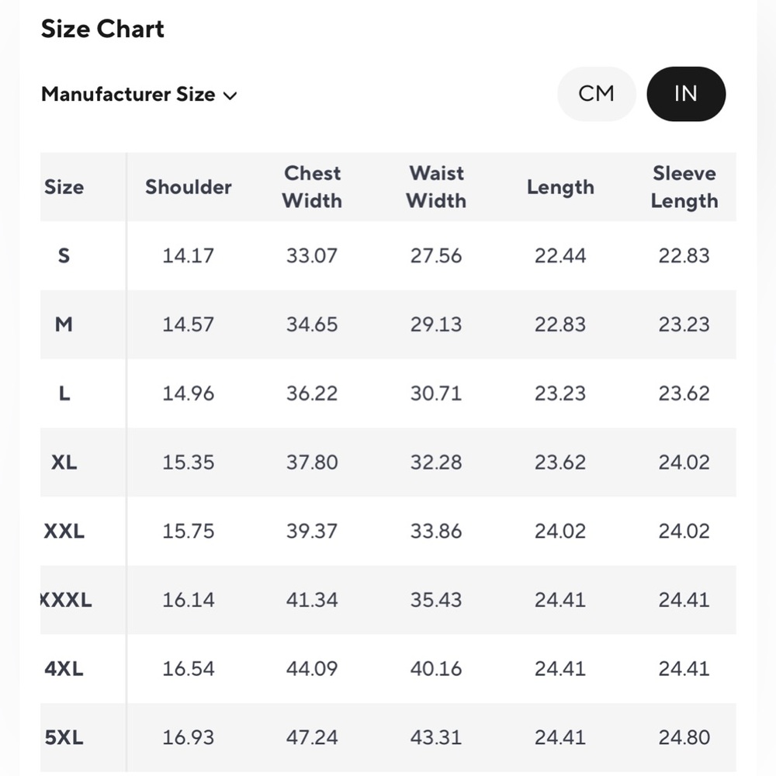Click the Shoulder column header
Image resolution: width=776 pixels, height=776 pixels.
[188, 187]
